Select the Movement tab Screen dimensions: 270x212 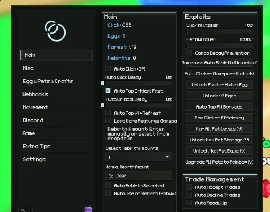tap(56, 107)
